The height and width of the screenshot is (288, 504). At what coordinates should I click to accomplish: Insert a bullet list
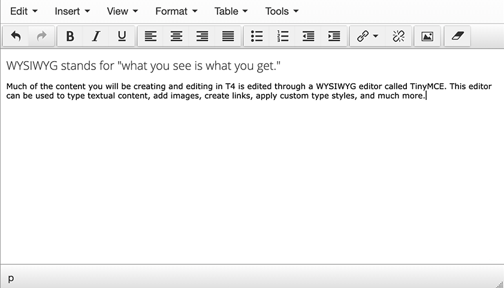pyautogui.click(x=256, y=37)
